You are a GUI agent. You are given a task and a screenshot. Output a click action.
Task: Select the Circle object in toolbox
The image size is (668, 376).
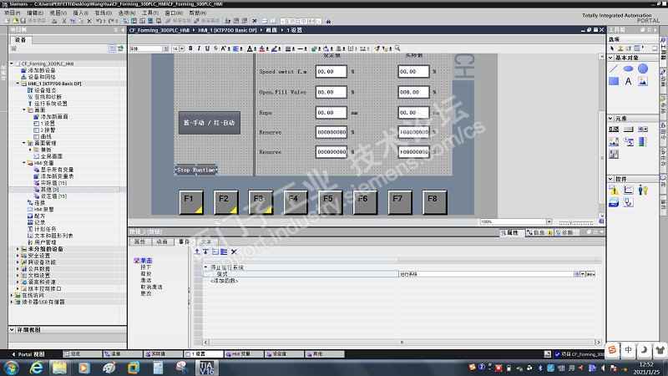[643, 69]
